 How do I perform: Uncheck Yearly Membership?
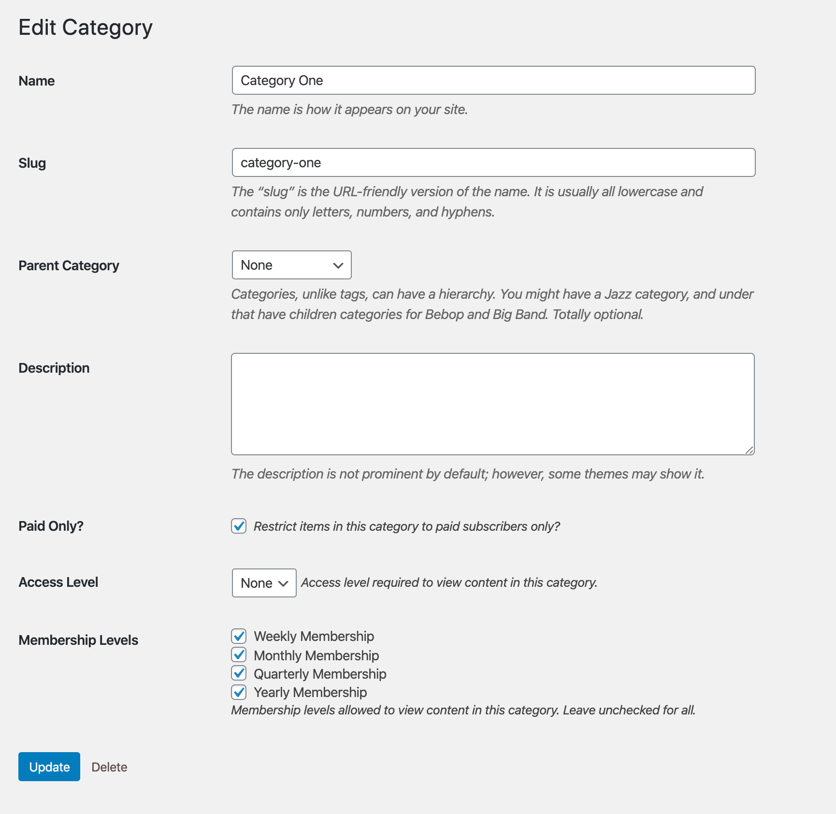[239, 692]
